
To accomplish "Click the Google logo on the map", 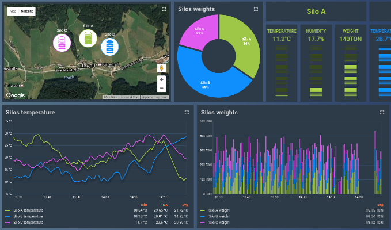I will point(16,95).
